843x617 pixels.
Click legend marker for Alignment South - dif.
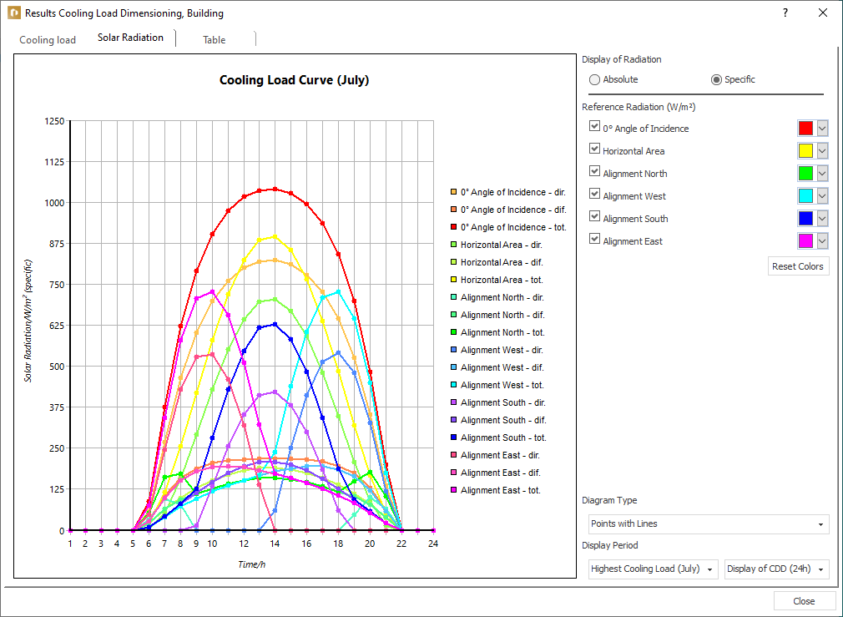pos(453,420)
